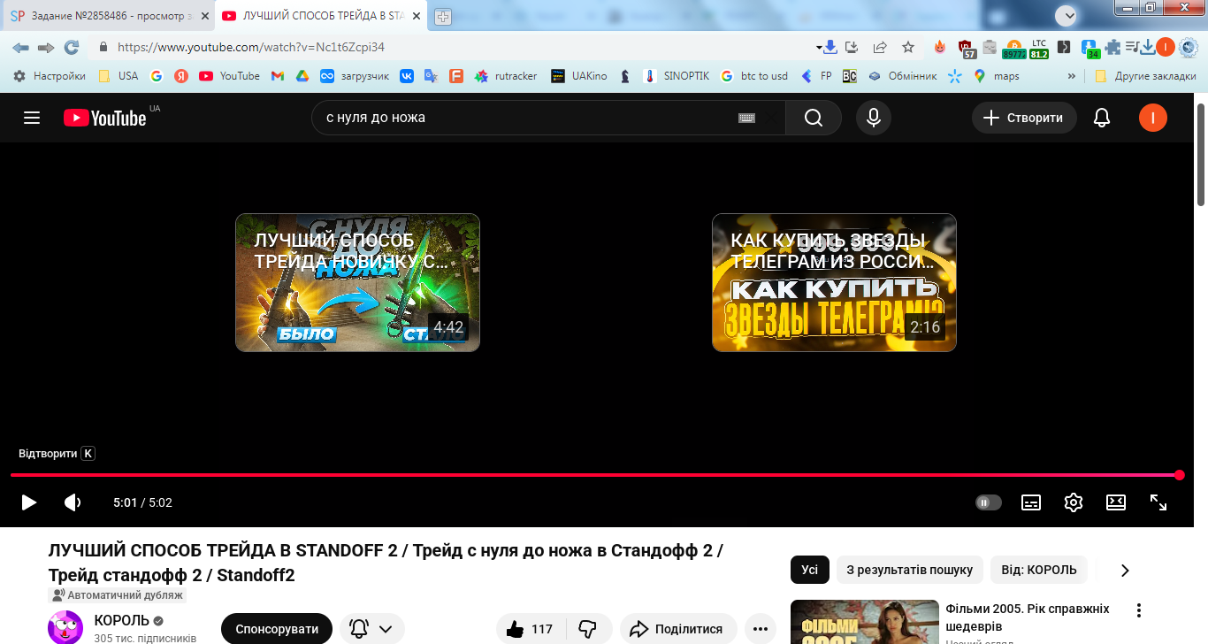This screenshot has width=1208, height=644.
Task: Reload the current page
Action: coord(72,47)
